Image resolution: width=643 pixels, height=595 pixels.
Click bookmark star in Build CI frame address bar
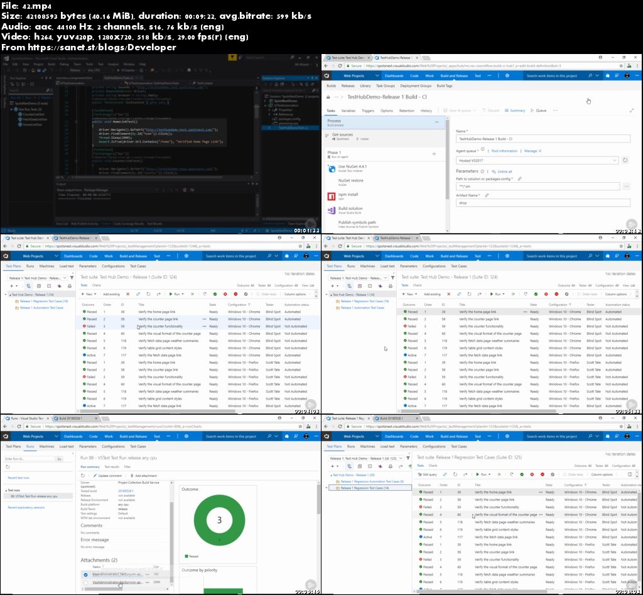[621, 65]
